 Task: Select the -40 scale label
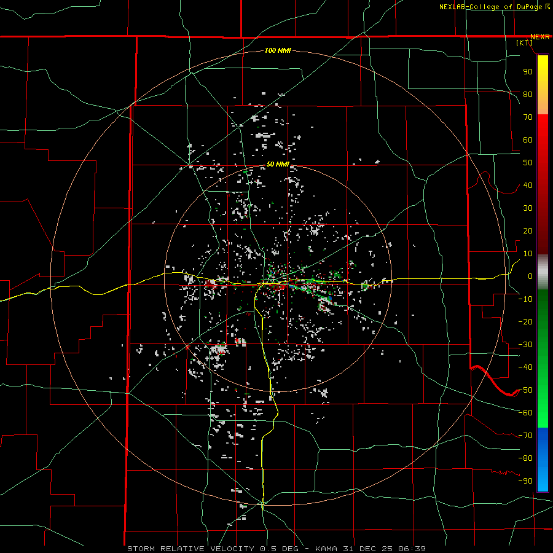point(525,367)
